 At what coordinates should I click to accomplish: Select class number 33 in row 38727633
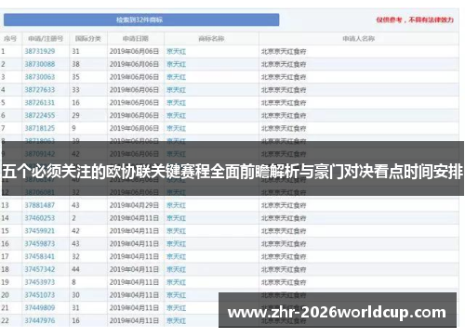(76, 90)
